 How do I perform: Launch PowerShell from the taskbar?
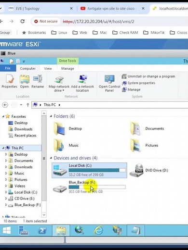pyautogui.click(x=42, y=230)
